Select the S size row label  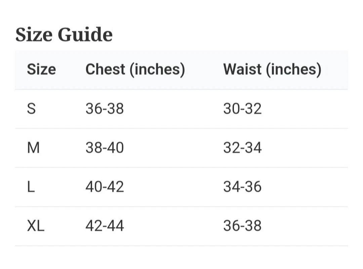coord(32,108)
